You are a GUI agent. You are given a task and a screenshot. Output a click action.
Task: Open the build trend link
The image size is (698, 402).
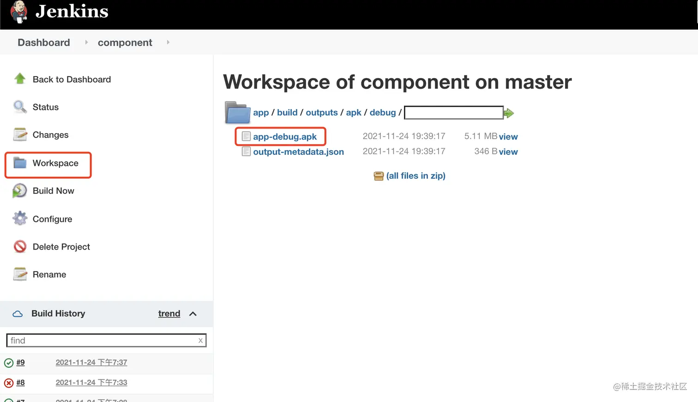pos(169,314)
